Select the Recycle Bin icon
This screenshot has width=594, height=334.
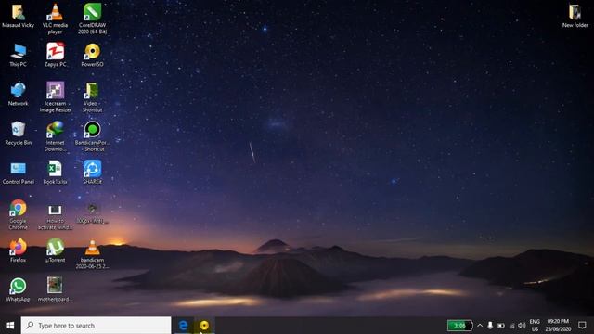tap(18, 134)
